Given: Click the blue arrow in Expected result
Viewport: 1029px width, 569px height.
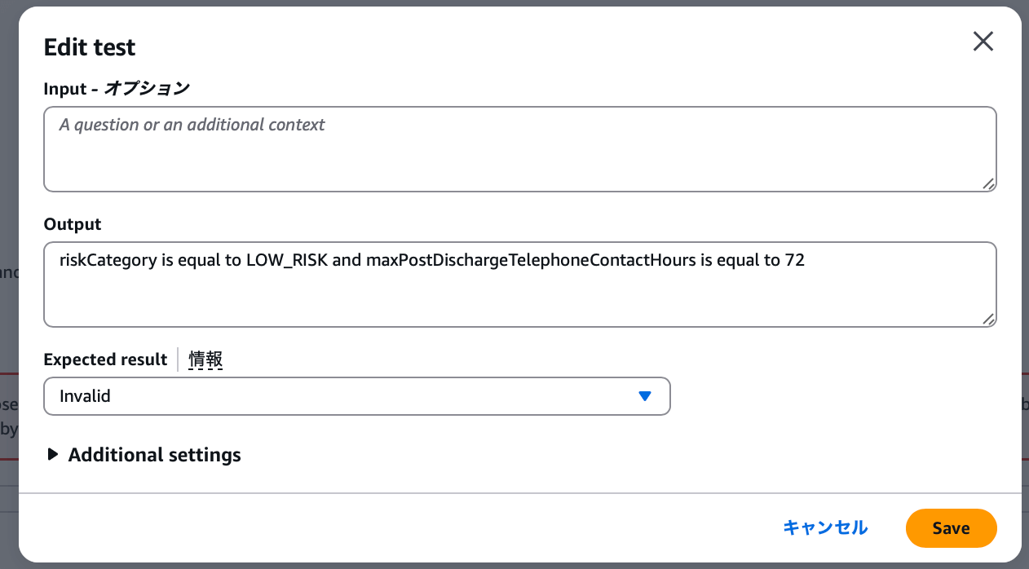Looking at the screenshot, I should (644, 396).
